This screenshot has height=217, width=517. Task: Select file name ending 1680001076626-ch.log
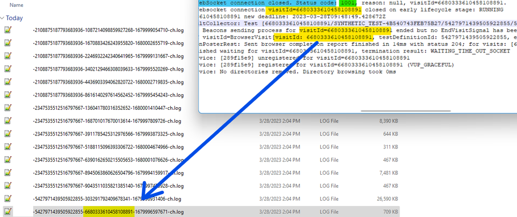click(107, 160)
